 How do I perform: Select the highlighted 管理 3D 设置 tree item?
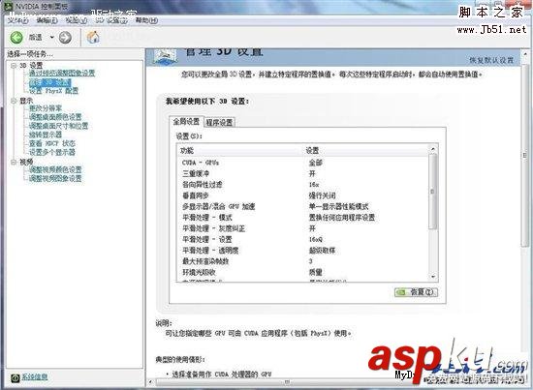point(50,82)
